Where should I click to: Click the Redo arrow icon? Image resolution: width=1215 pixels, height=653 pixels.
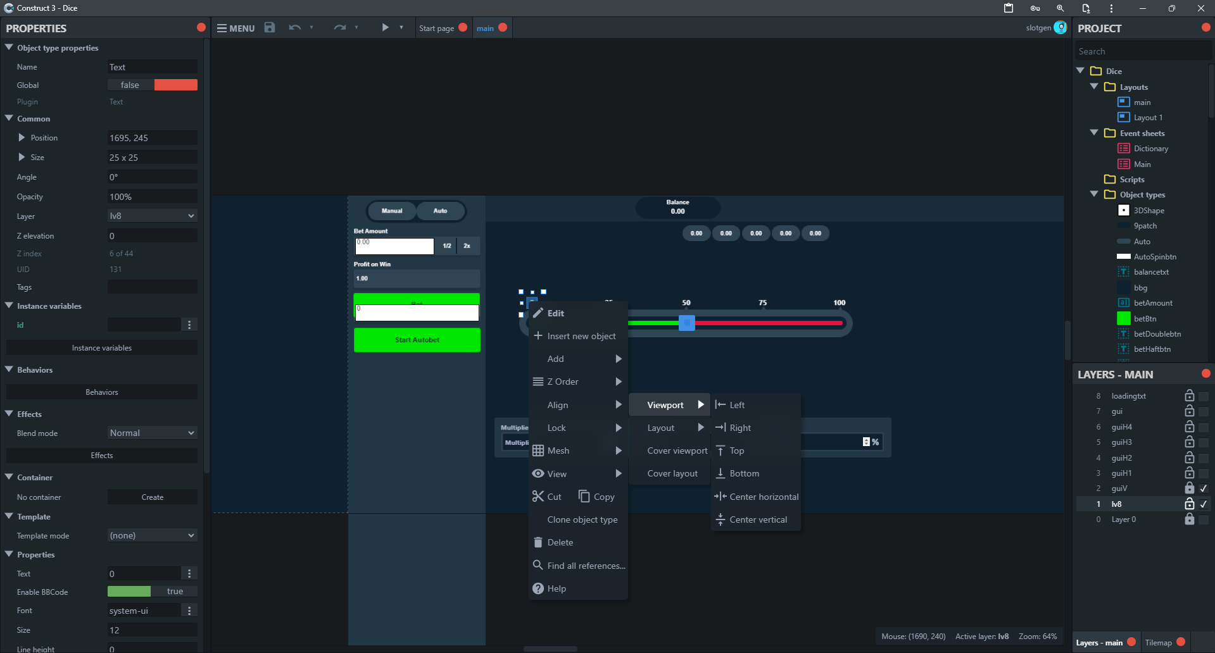coord(340,27)
